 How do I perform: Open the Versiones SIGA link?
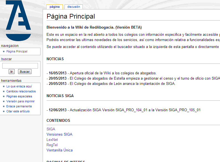[x=60, y=135]
